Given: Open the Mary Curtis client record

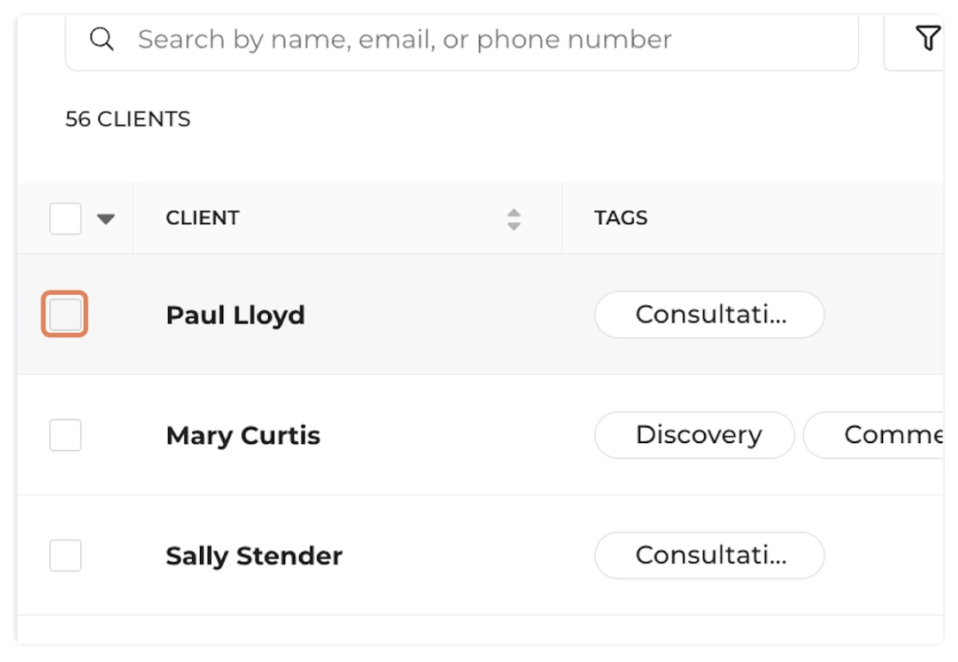Looking at the screenshot, I should (x=243, y=436).
